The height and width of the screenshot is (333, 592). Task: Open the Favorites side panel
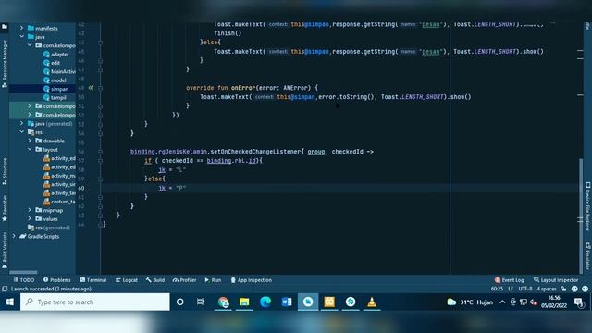coord(5,208)
